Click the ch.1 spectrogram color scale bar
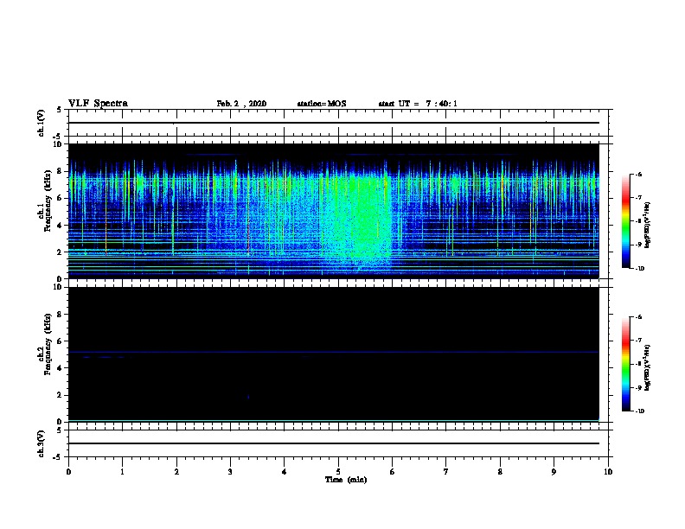 pos(626,221)
